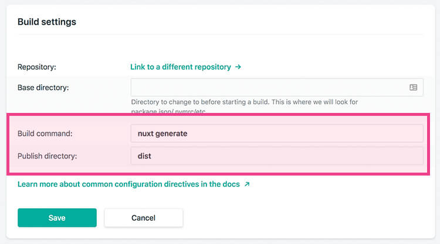440x244 pixels.
Task: Click the Build command label
Action: click(45, 133)
